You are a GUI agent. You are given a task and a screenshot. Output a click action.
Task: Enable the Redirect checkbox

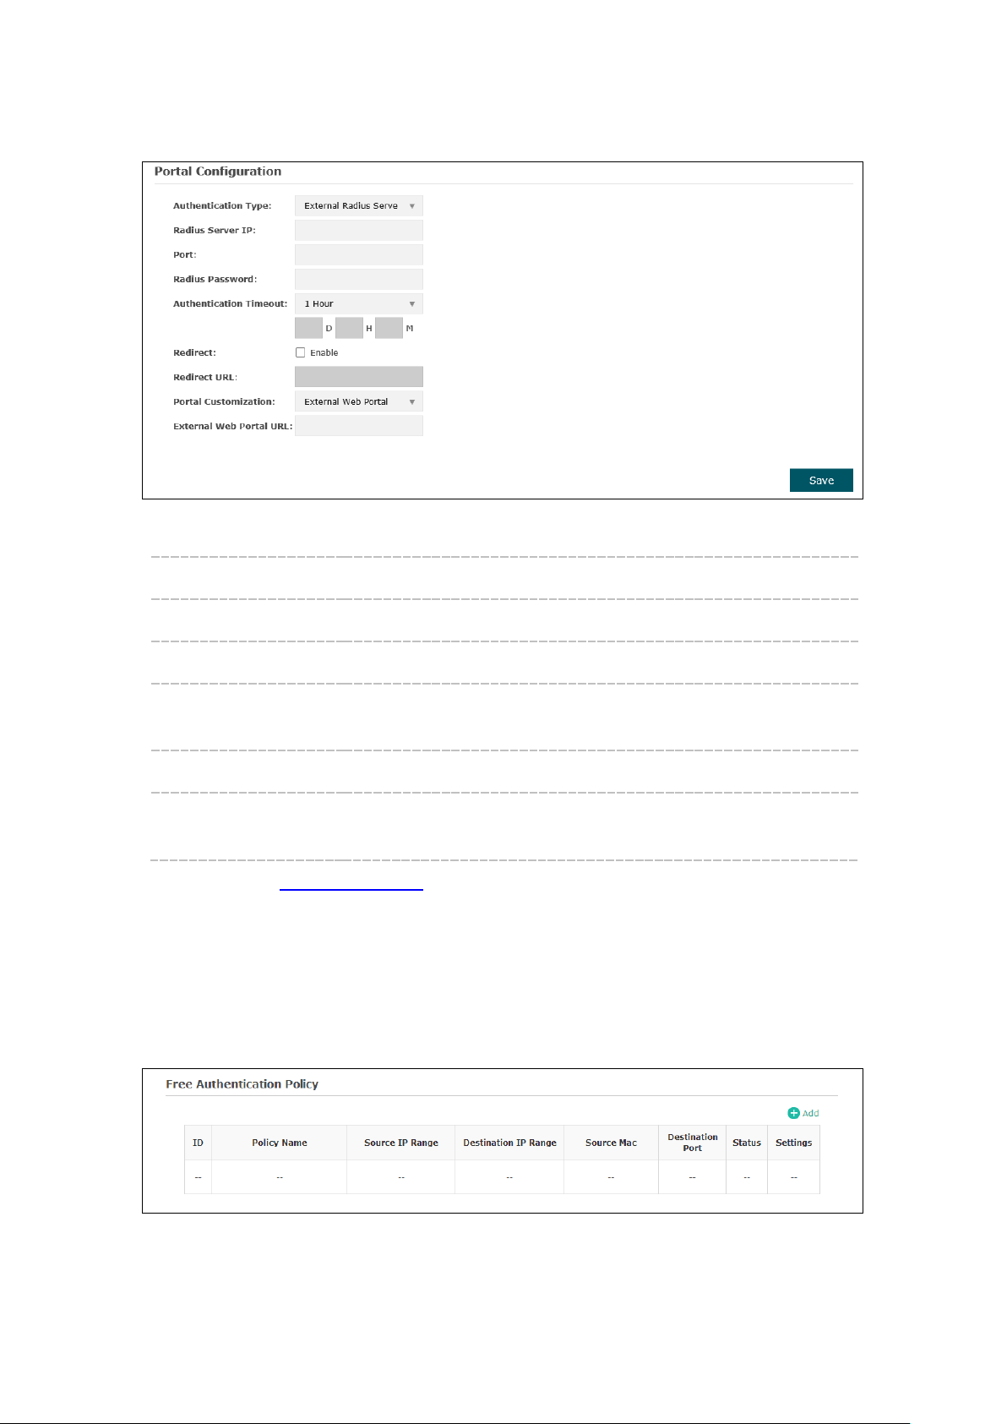click(x=300, y=352)
